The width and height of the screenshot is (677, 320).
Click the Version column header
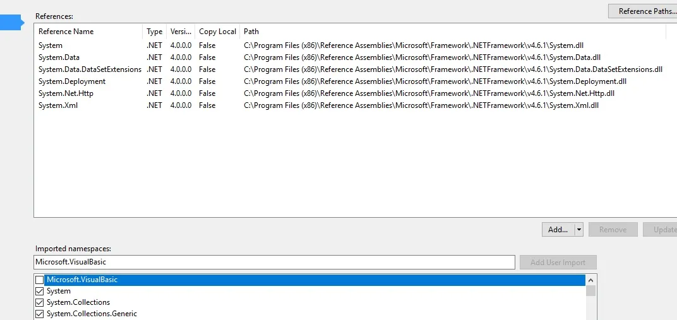181,32
